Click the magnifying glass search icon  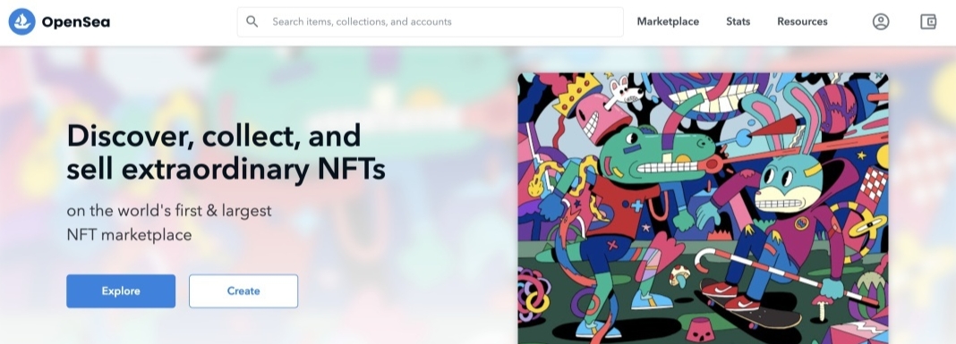click(x=252, y=21)
